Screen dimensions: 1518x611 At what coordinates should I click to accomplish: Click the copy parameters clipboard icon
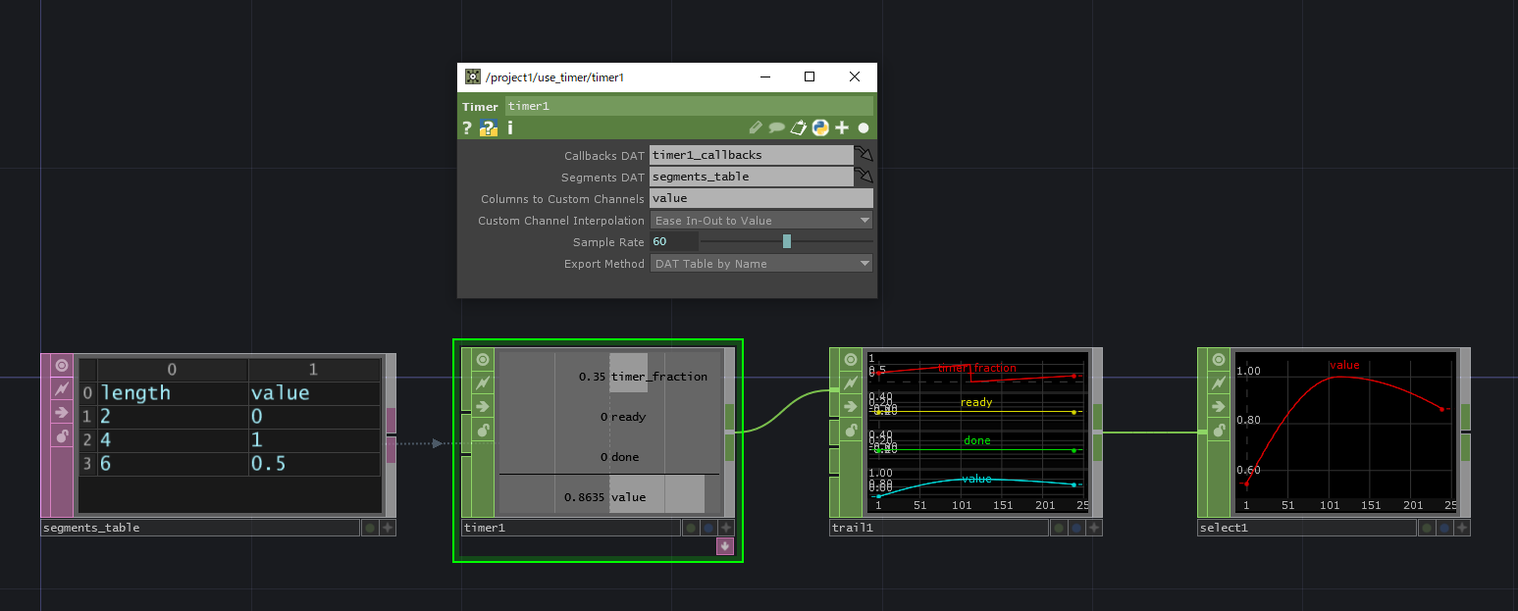[799, 127]
